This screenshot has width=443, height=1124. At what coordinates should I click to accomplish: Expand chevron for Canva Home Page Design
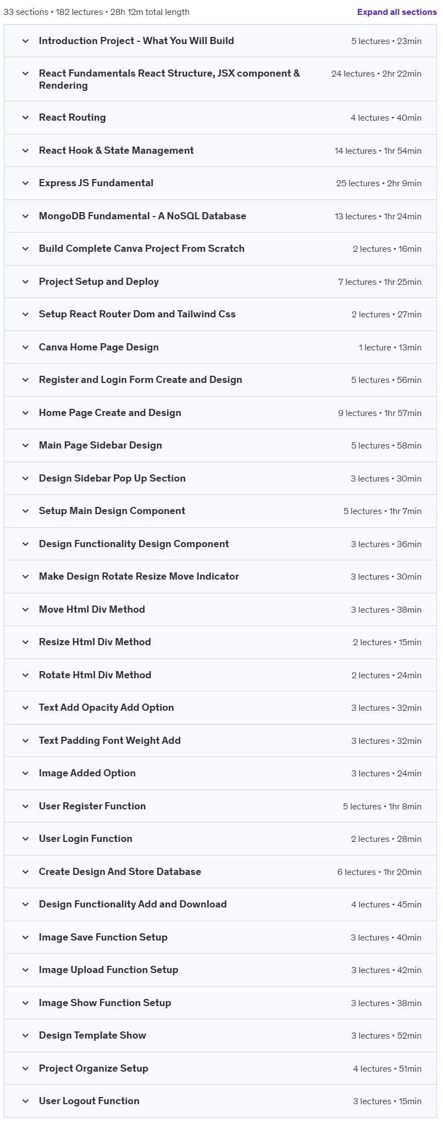coord(25,347)
